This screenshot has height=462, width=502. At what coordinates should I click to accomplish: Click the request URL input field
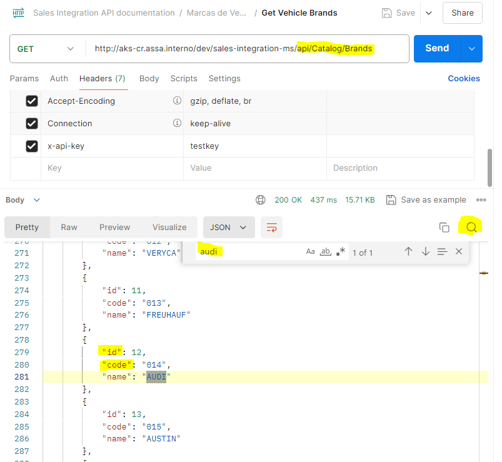click(248, 49)
